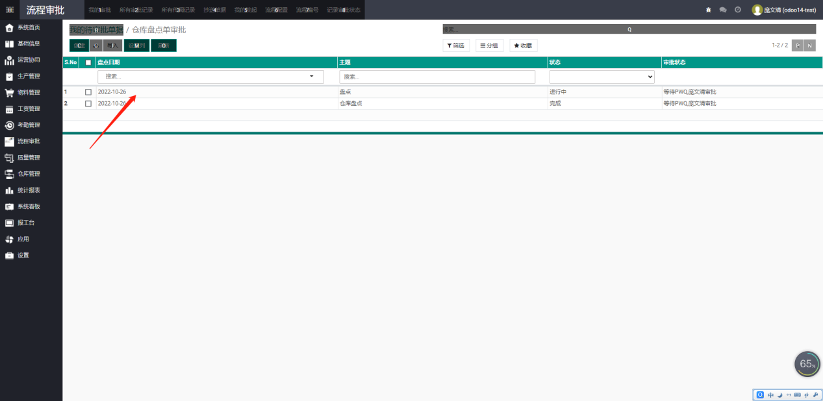Click the 统计报表 bar chart icon
The height and width of the screenshot is (401, 823).
[9, 191]
